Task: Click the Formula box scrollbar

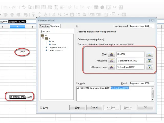Action: pos(153,93)
